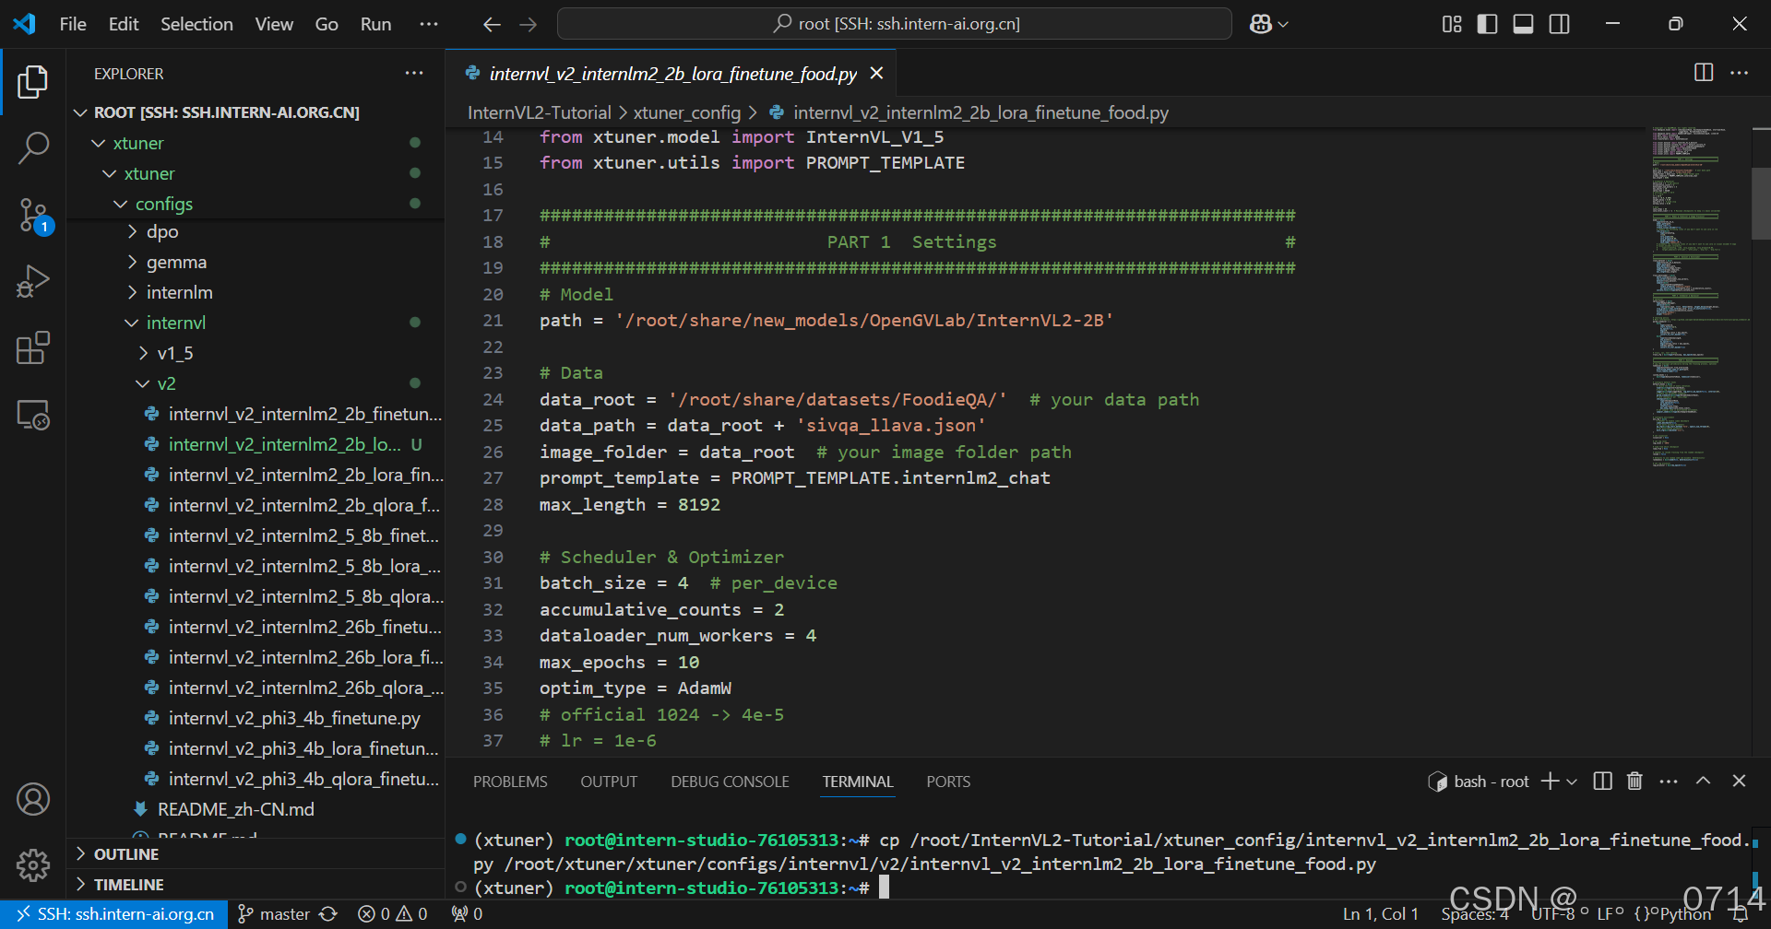
Task: Split the editor right
Action: pos(1704,73)
